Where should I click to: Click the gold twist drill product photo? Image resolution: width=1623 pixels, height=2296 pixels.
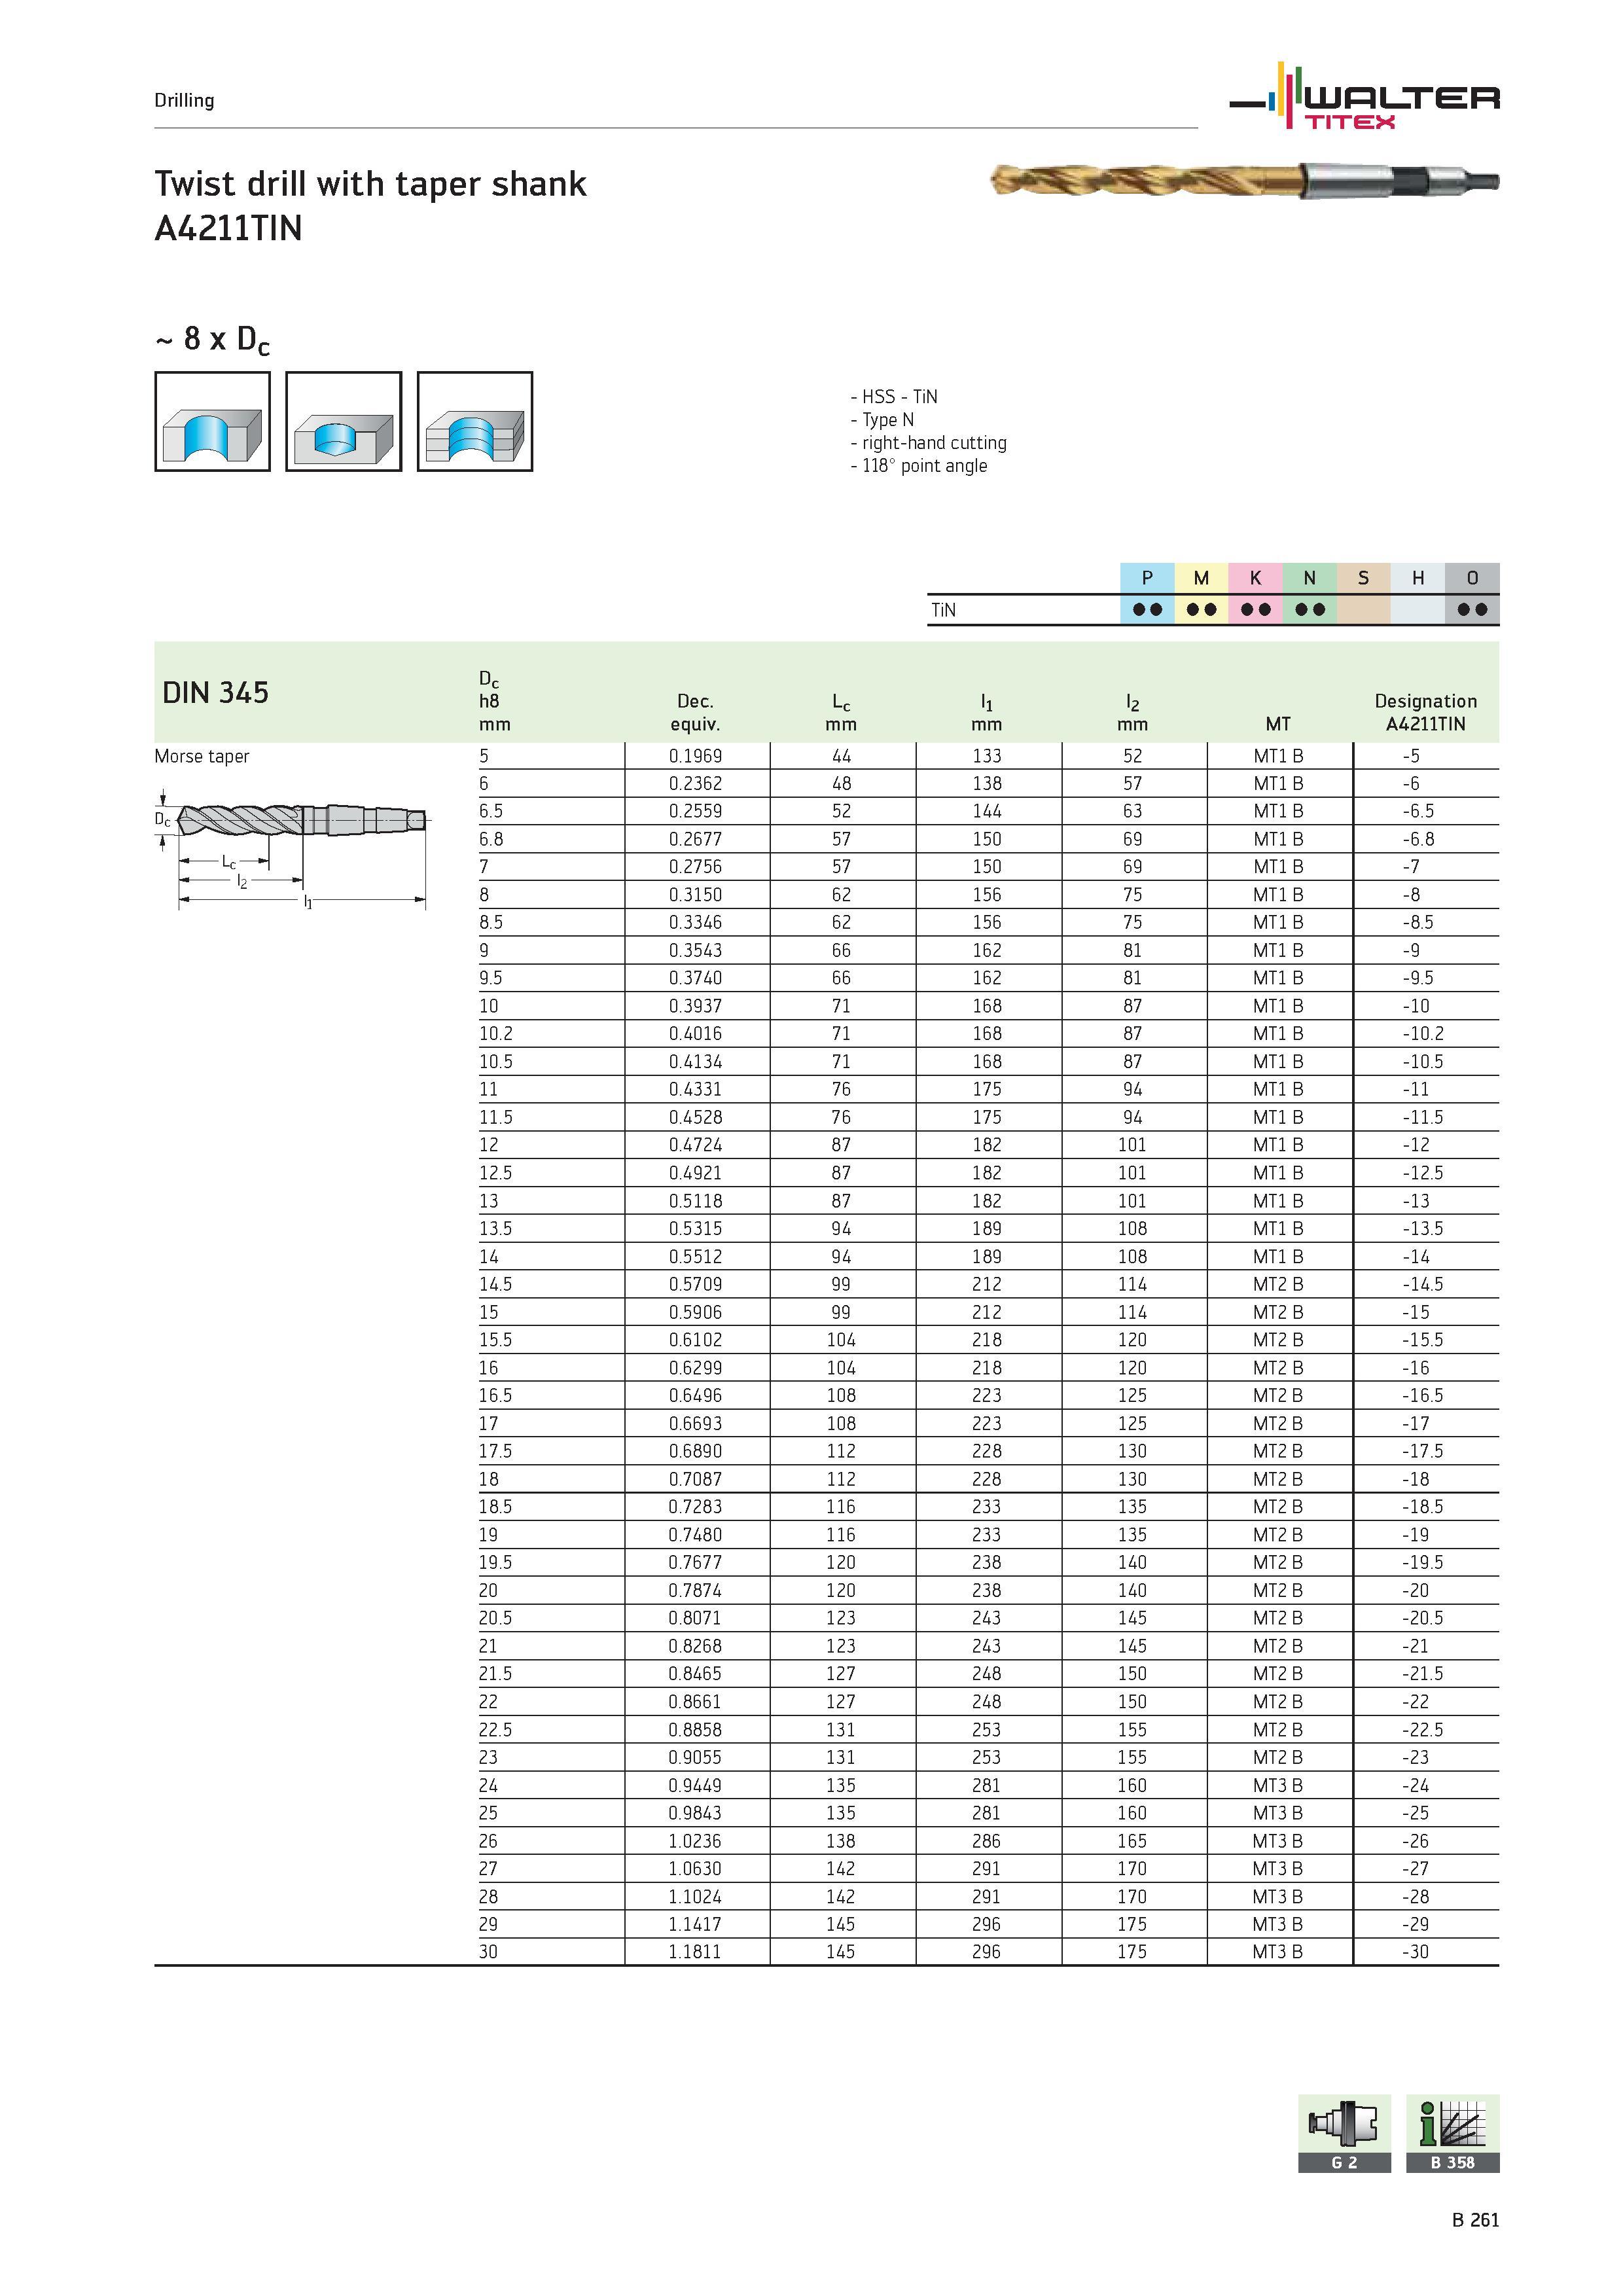pyautogui.click(x=1244, y=180)
